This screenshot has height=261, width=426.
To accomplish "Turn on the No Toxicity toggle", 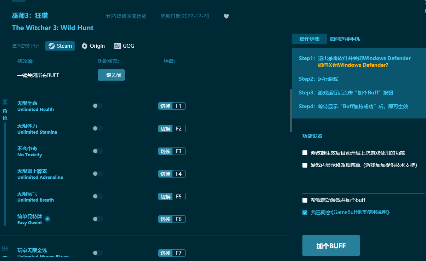I will pos(98,151).
